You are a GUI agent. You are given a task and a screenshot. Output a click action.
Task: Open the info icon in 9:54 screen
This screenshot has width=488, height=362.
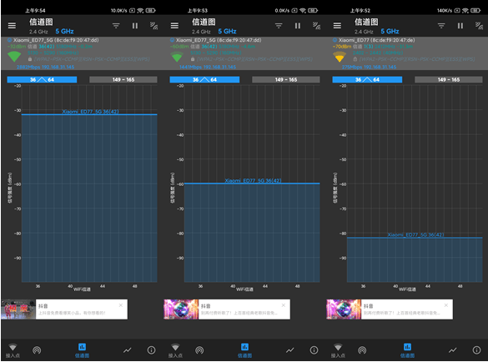tap(151, 350)
